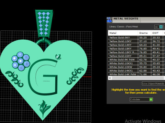Select the Yellow Gold:10KY row
This screenshot has width=165, height=123.
pyautogui.click(x=136, y=41)
